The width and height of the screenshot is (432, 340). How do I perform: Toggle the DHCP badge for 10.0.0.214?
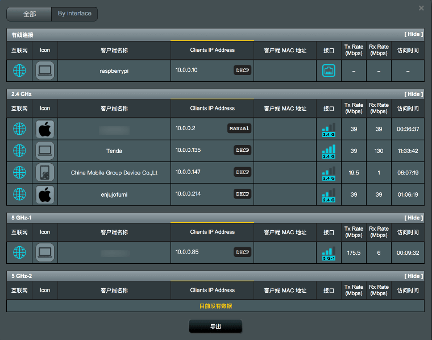(243, 193)
